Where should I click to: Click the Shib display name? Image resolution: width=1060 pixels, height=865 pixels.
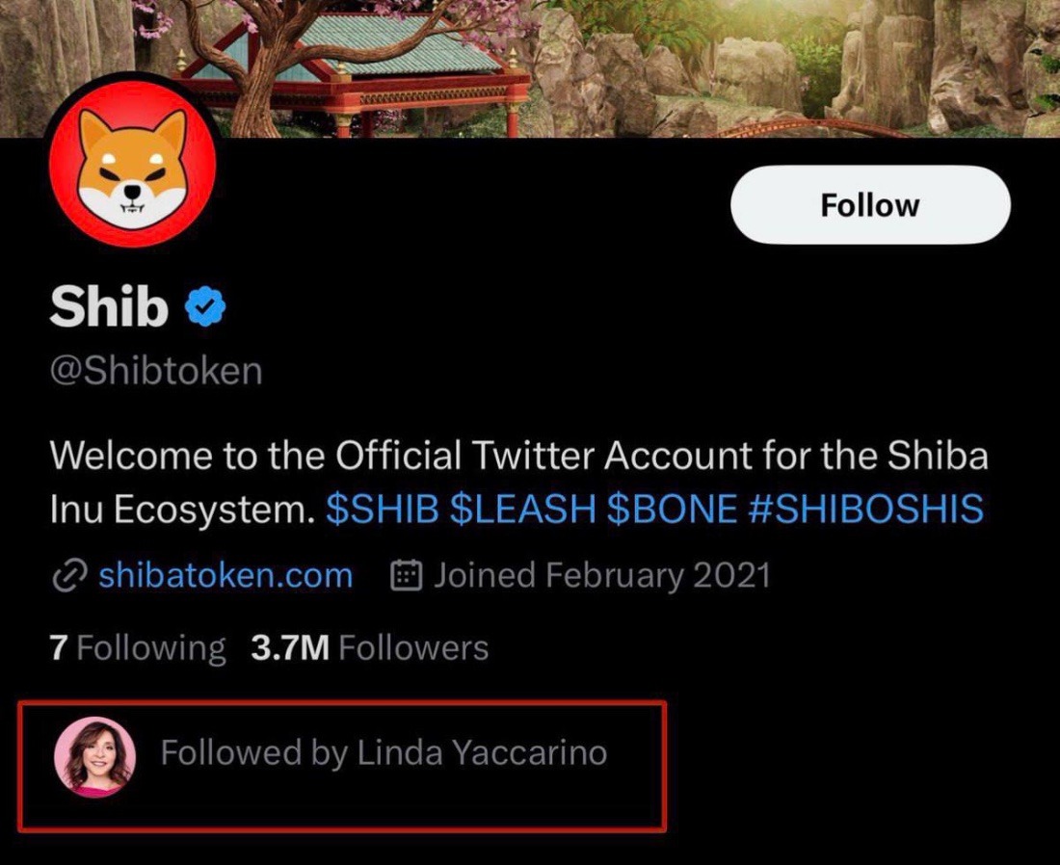pyautogui.click(x=109, y=306)
